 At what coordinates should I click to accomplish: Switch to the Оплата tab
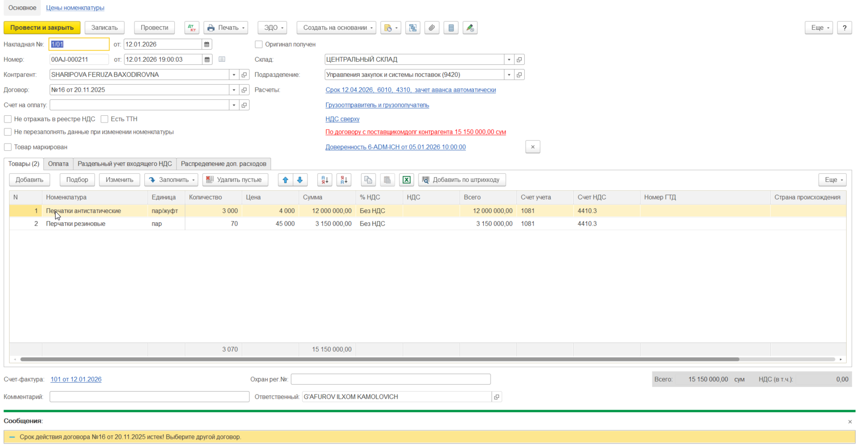tap(58, 164)
